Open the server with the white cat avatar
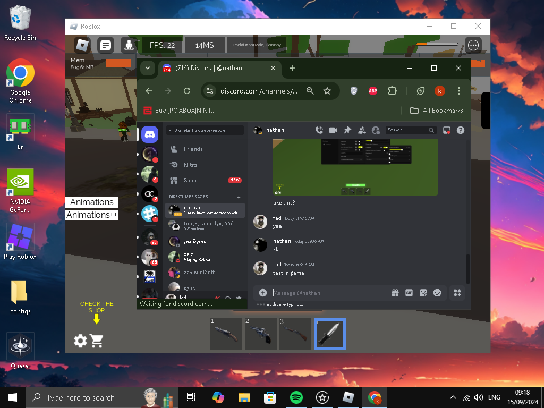Image resolution: width=544 pixels, height=408 pixels. pyautogui.click(x=150, y=257)
